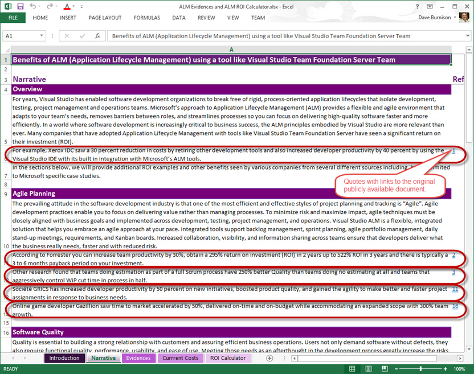The height and width of the screenshot is (374, 474).
Task: Open Customize Quick Access Toolbar dropdown
Action: (x=81, y=6)
